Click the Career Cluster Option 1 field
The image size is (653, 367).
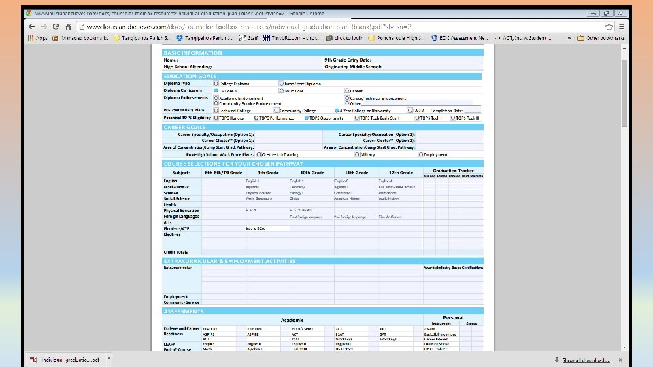click(x=288, y=141)
